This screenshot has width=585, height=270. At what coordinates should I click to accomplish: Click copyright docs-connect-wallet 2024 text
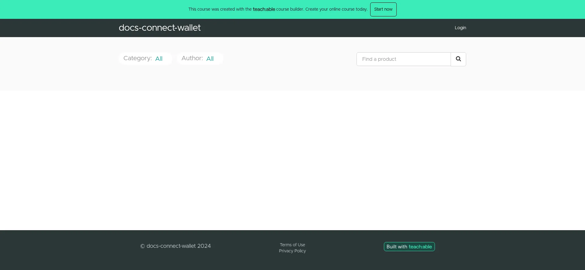[175, 246]
